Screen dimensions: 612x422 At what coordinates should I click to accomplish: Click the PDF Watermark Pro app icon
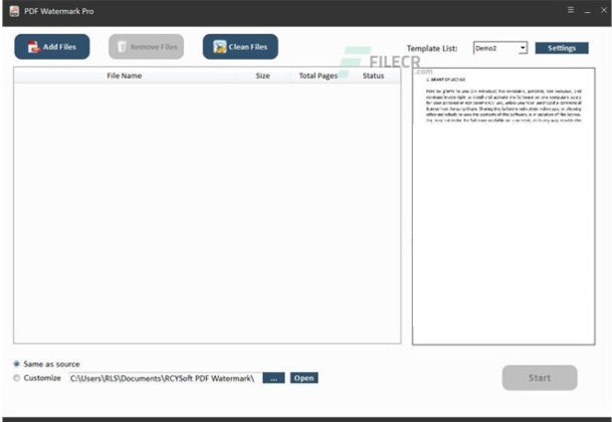tap(15, 11)
